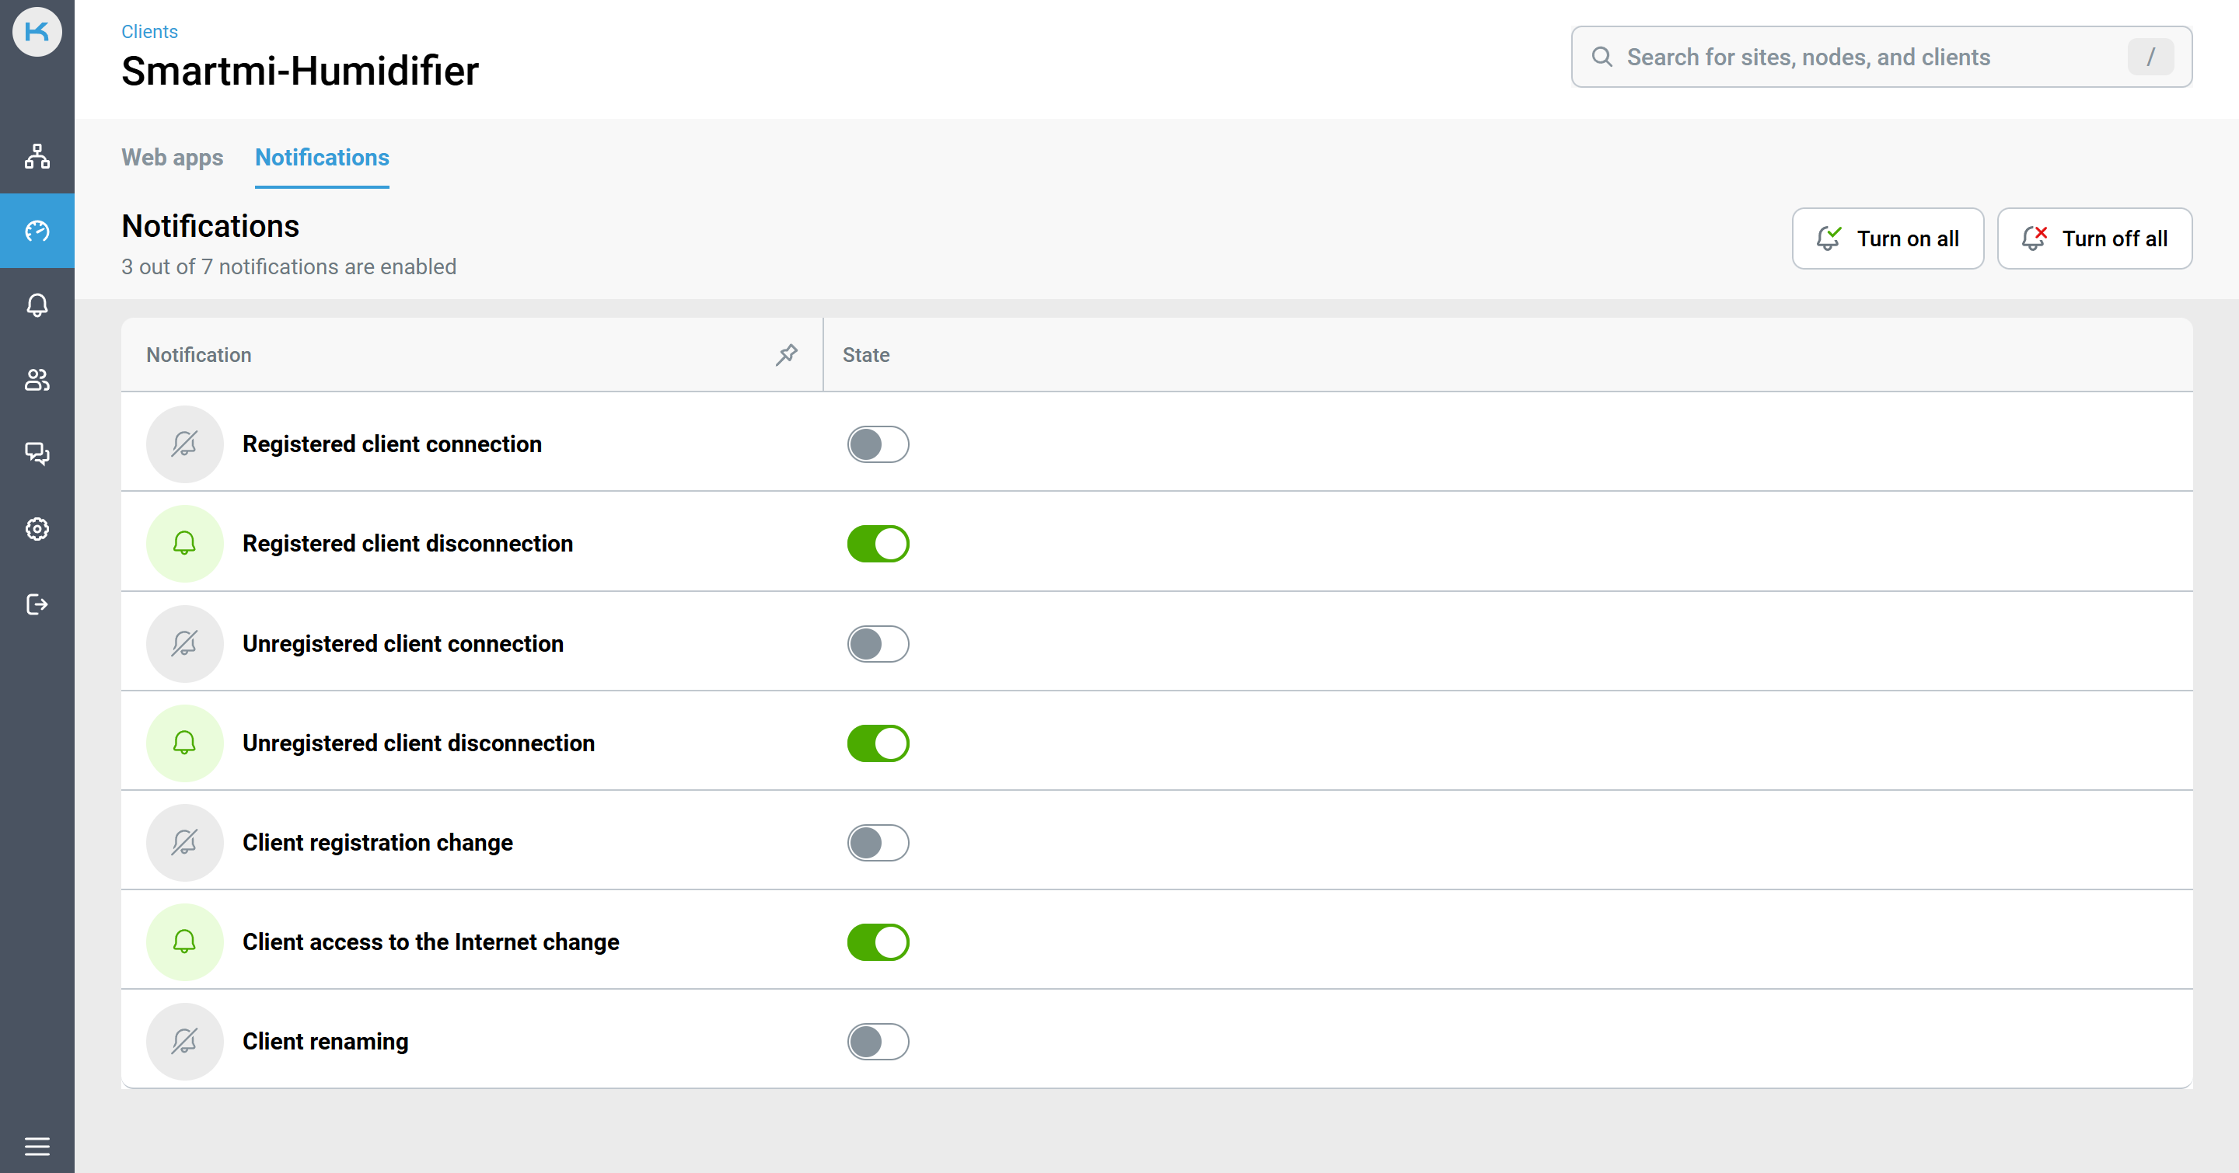Enable Client registration change notification toggle

click(878, 842)
